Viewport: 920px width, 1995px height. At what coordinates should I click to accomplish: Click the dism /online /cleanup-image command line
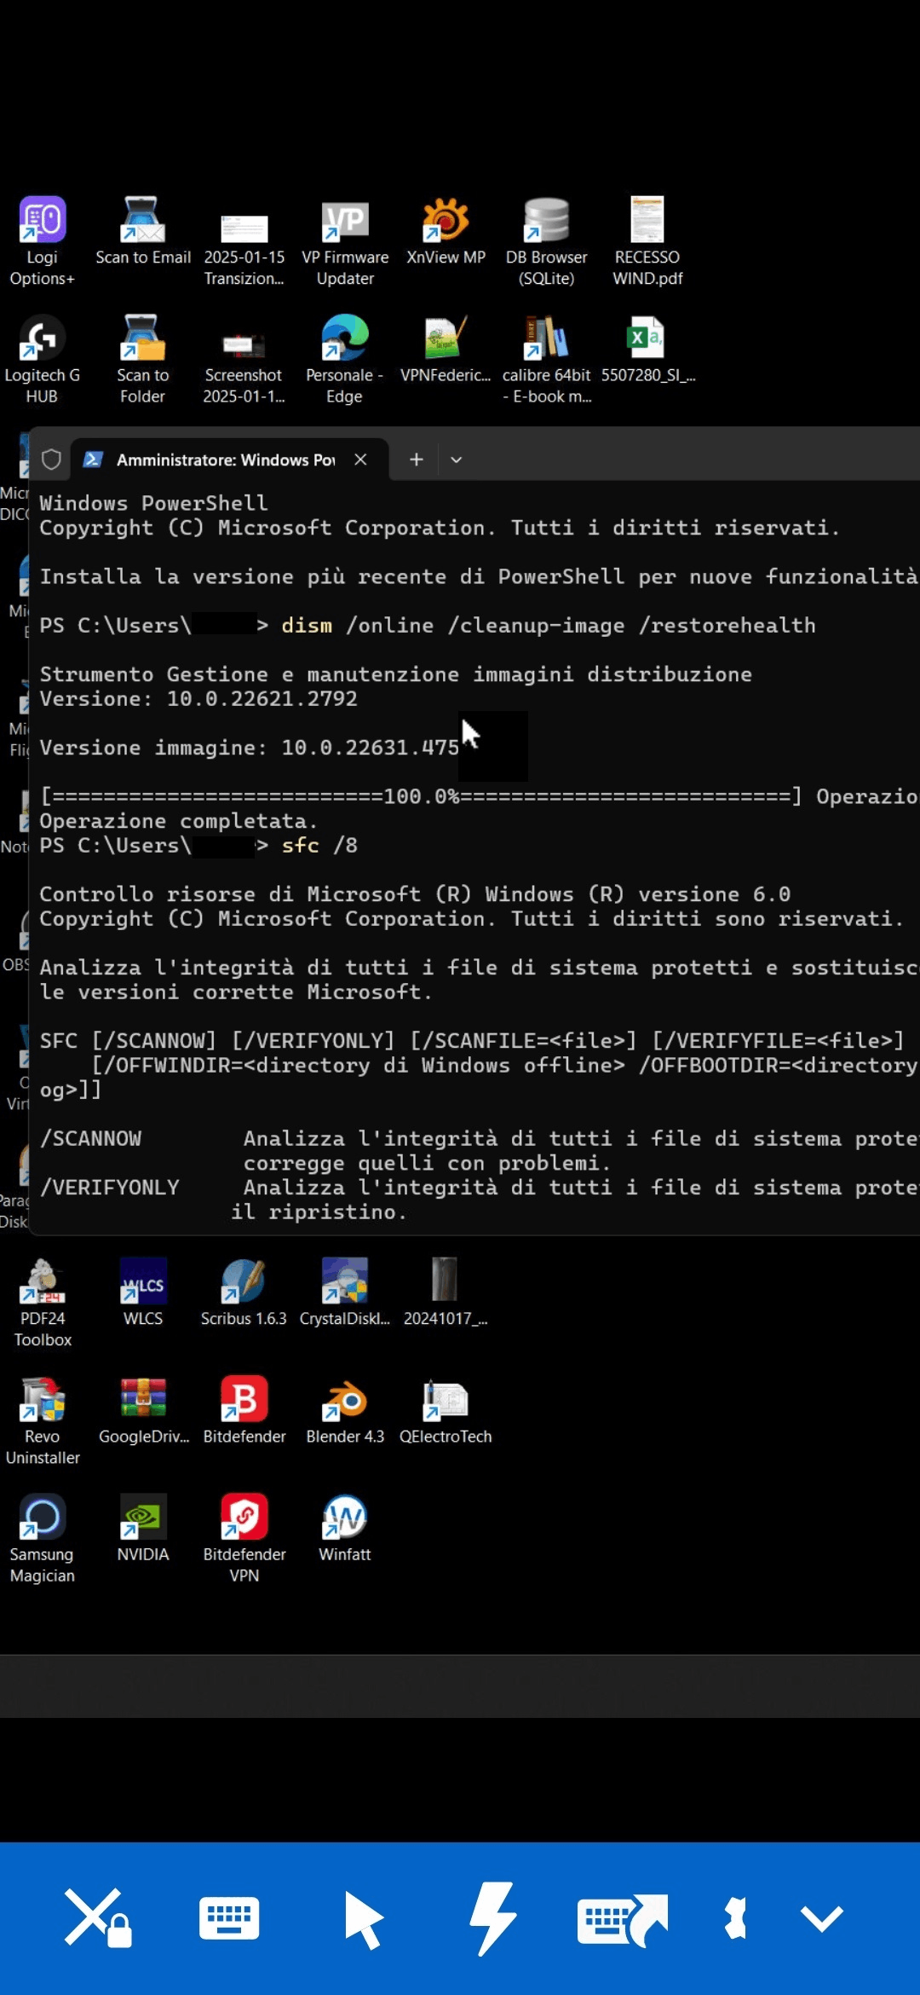tap(549, 625)
